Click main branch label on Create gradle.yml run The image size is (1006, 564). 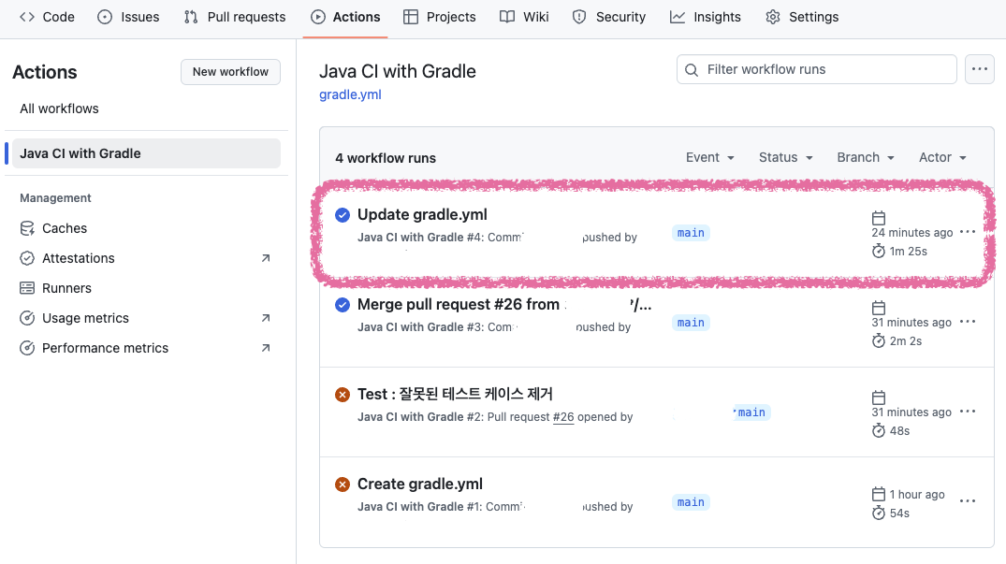point(691,502)
